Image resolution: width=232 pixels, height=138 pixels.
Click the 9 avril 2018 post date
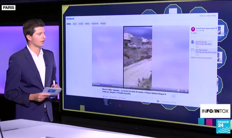[199, 31]
